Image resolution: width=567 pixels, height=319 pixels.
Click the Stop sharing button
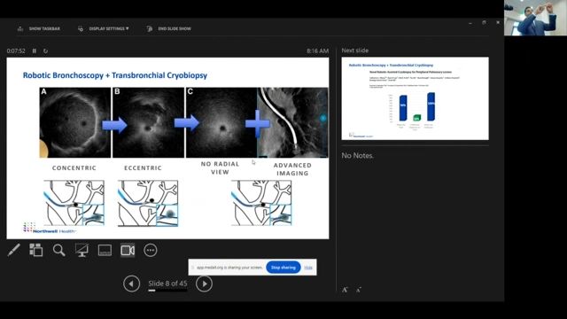point(283,268)
